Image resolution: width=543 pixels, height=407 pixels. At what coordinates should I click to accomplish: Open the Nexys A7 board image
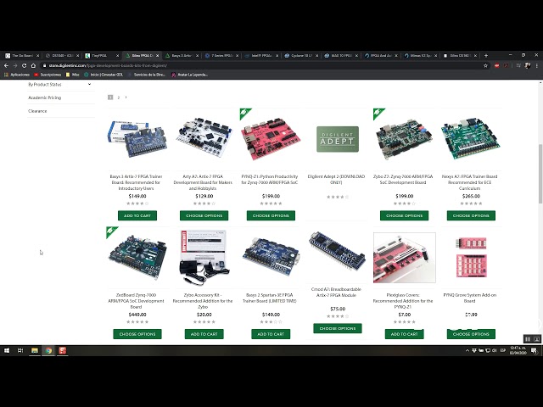[x=471, y=138]
